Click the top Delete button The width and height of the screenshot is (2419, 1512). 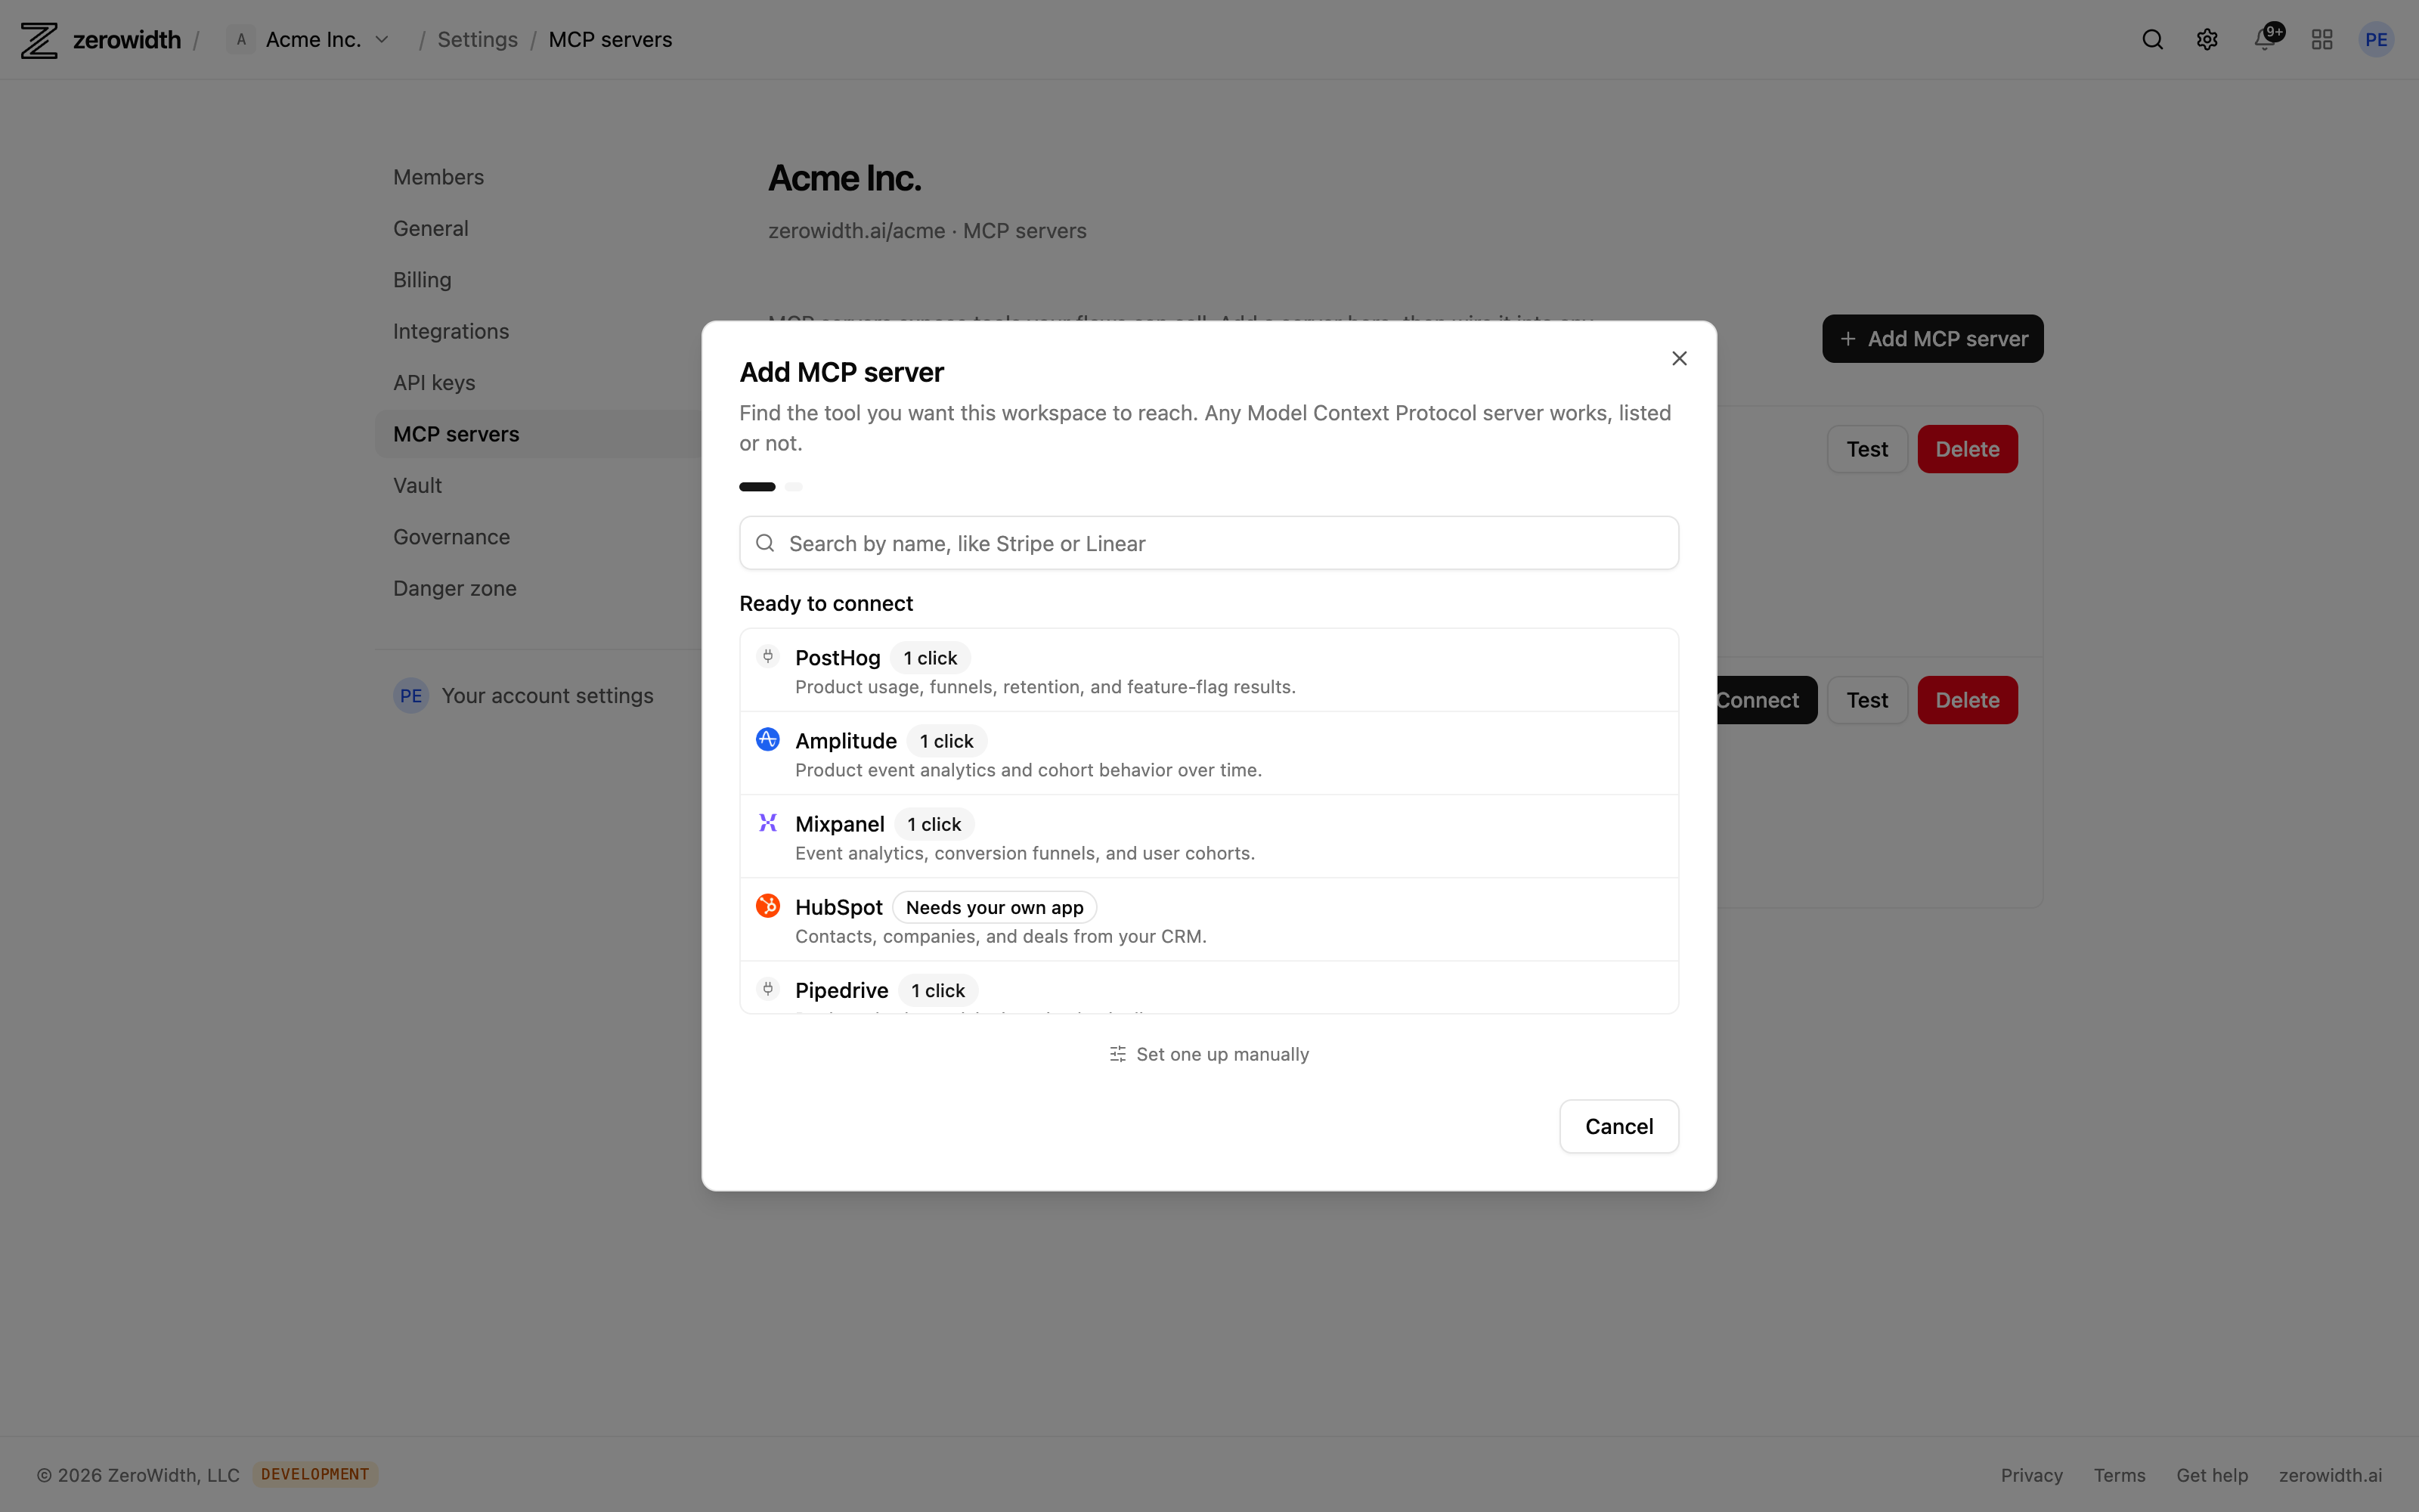[1966, 449]
